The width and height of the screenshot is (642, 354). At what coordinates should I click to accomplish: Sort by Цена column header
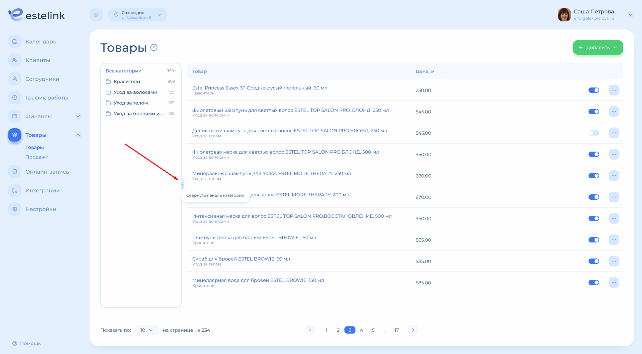click(x=425, y=71)
